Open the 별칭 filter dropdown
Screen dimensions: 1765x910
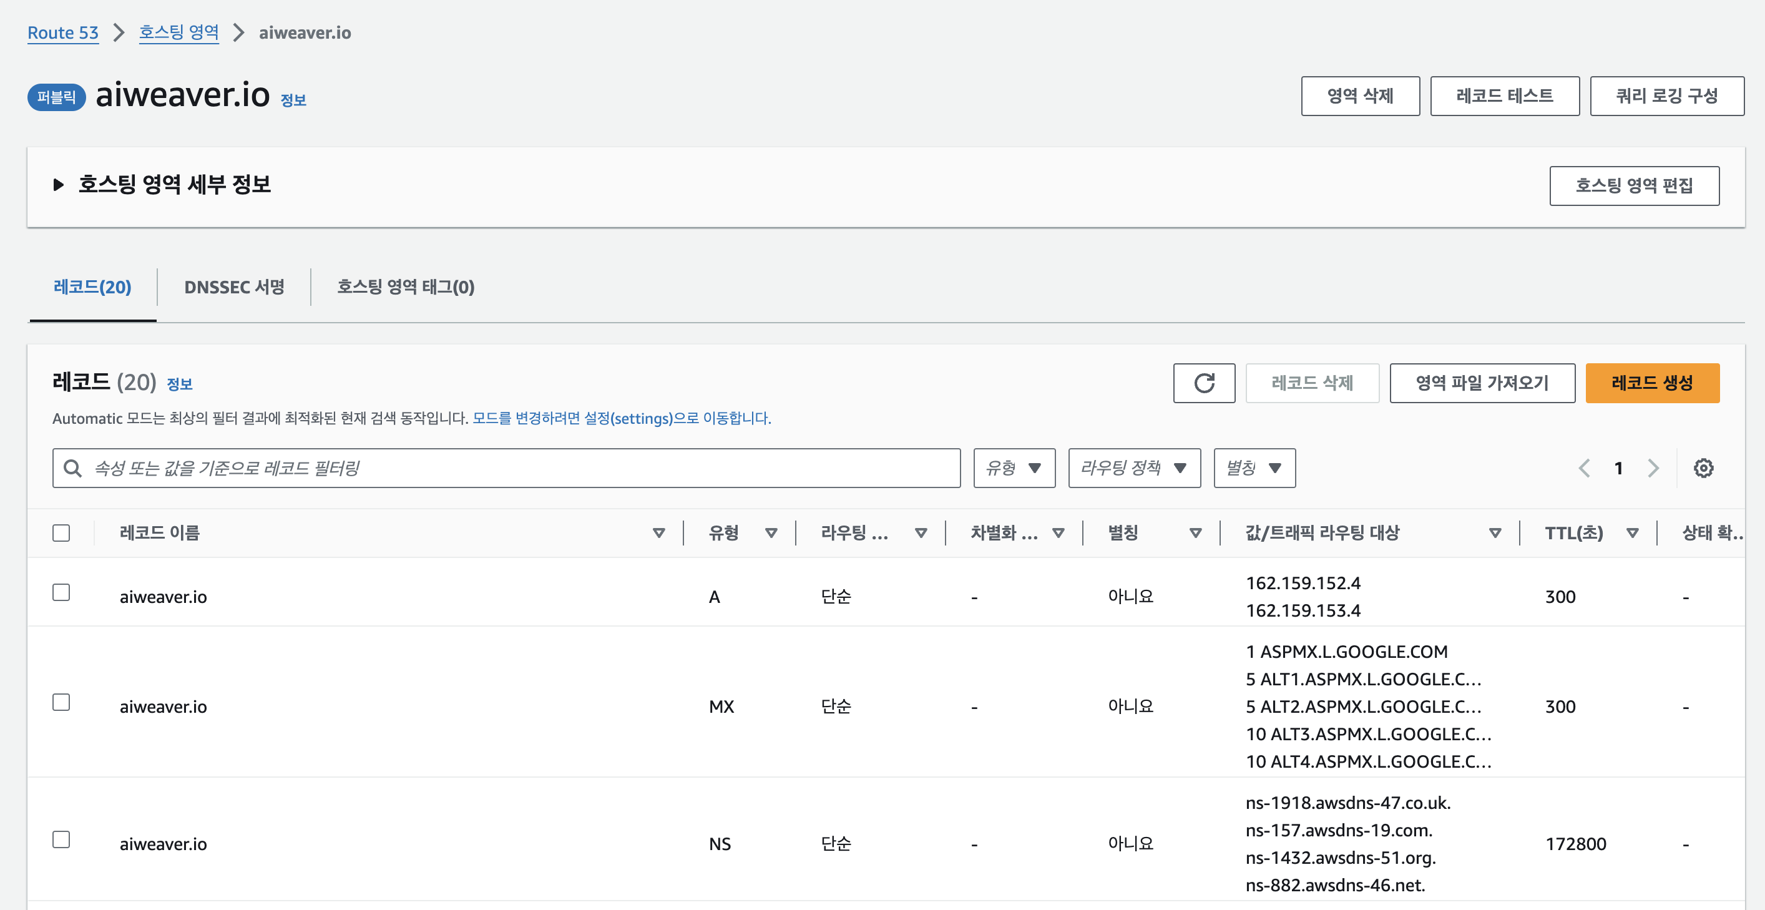coord(1254,468)
